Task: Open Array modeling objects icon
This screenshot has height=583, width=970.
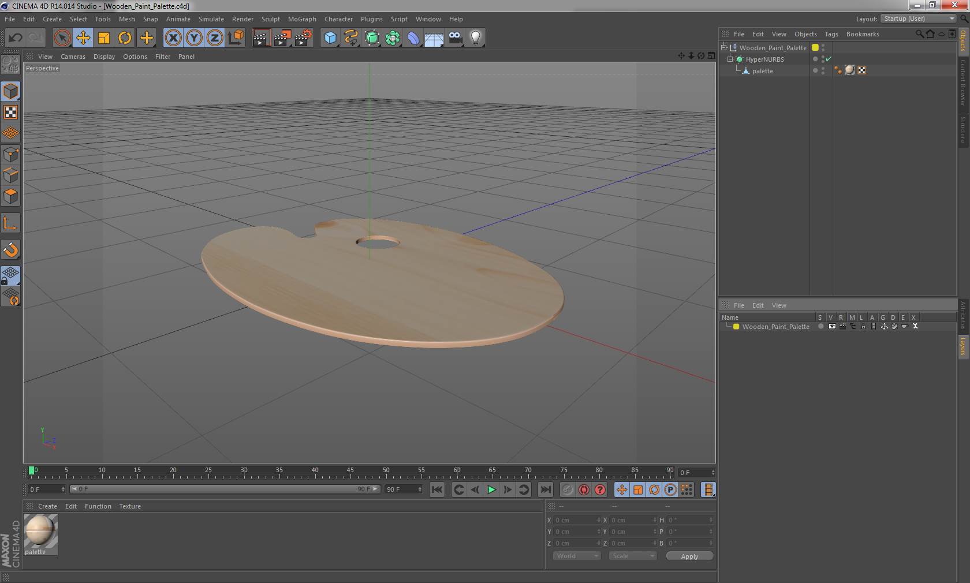Action: click(x=393, y=38)
